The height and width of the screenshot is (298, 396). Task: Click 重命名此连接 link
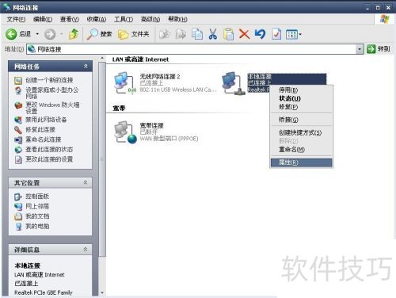point(44,139)
